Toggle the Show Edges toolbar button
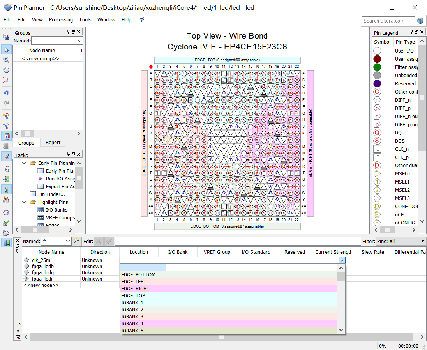 tap(6, 136)
